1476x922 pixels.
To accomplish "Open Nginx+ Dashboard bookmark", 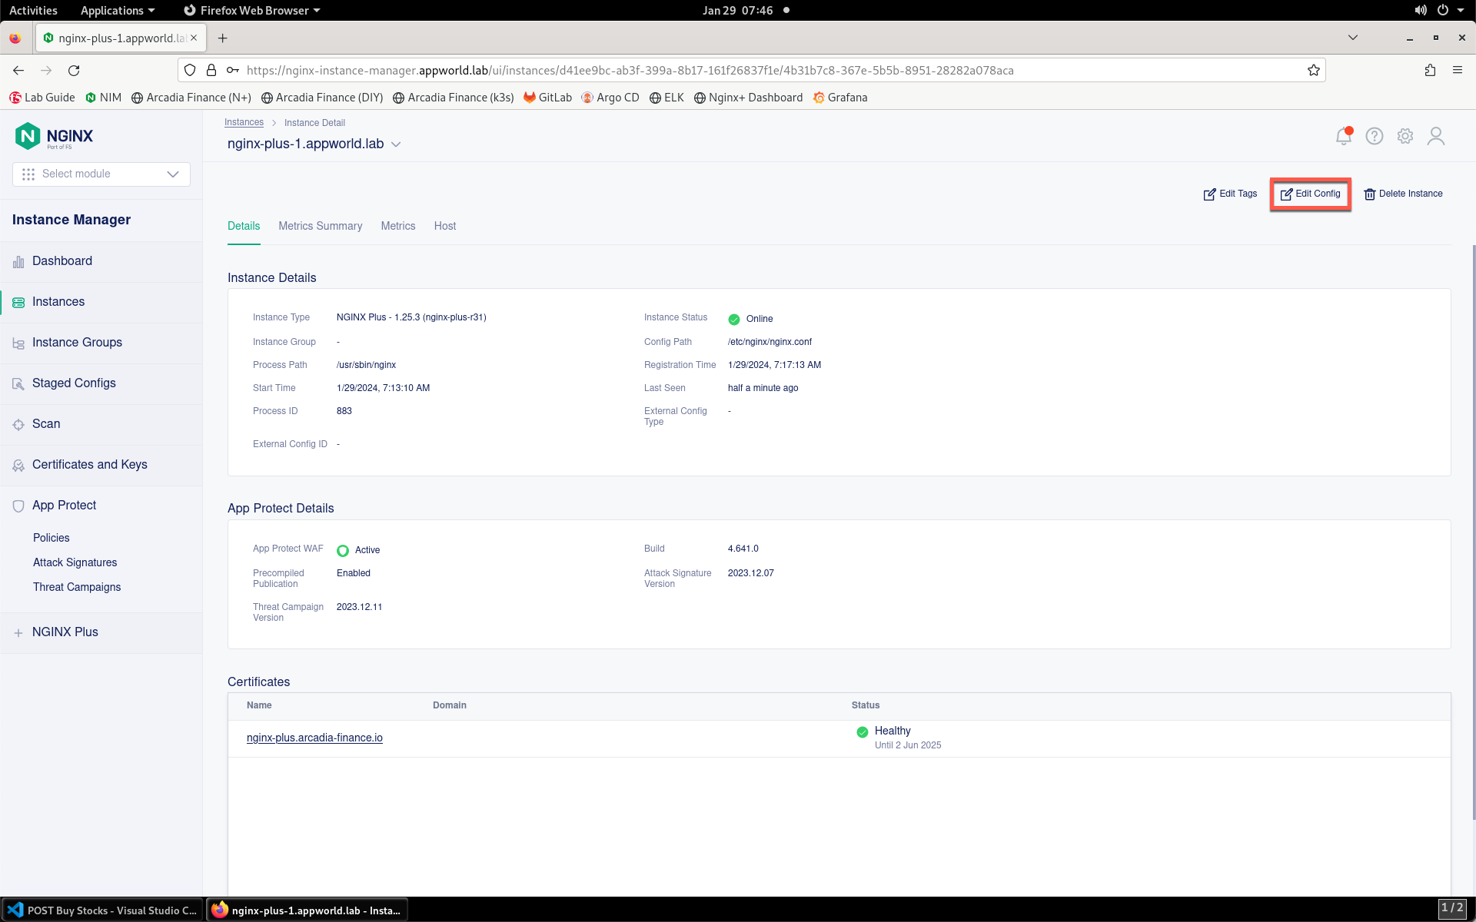I will 748,98.
